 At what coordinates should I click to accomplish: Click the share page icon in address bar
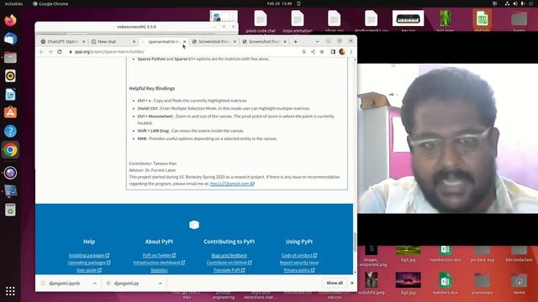pos(313,52)
